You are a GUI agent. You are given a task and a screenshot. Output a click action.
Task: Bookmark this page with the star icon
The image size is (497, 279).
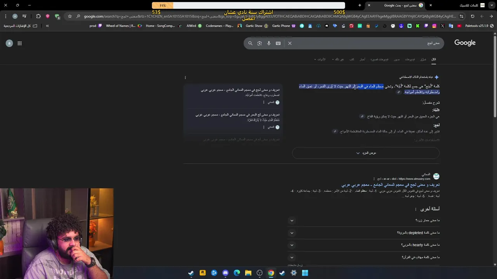70,16
